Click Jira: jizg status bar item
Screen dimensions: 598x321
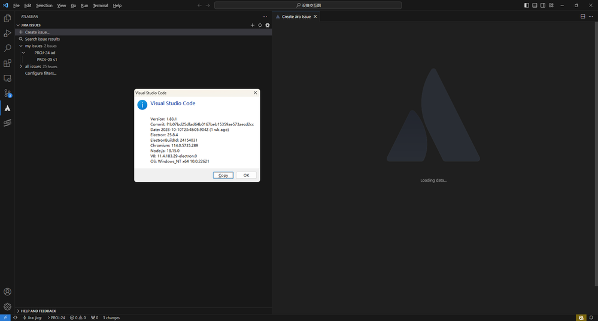[32, 317]
